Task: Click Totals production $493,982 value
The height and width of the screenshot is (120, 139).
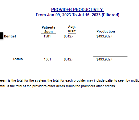Action: pos(104,59)
